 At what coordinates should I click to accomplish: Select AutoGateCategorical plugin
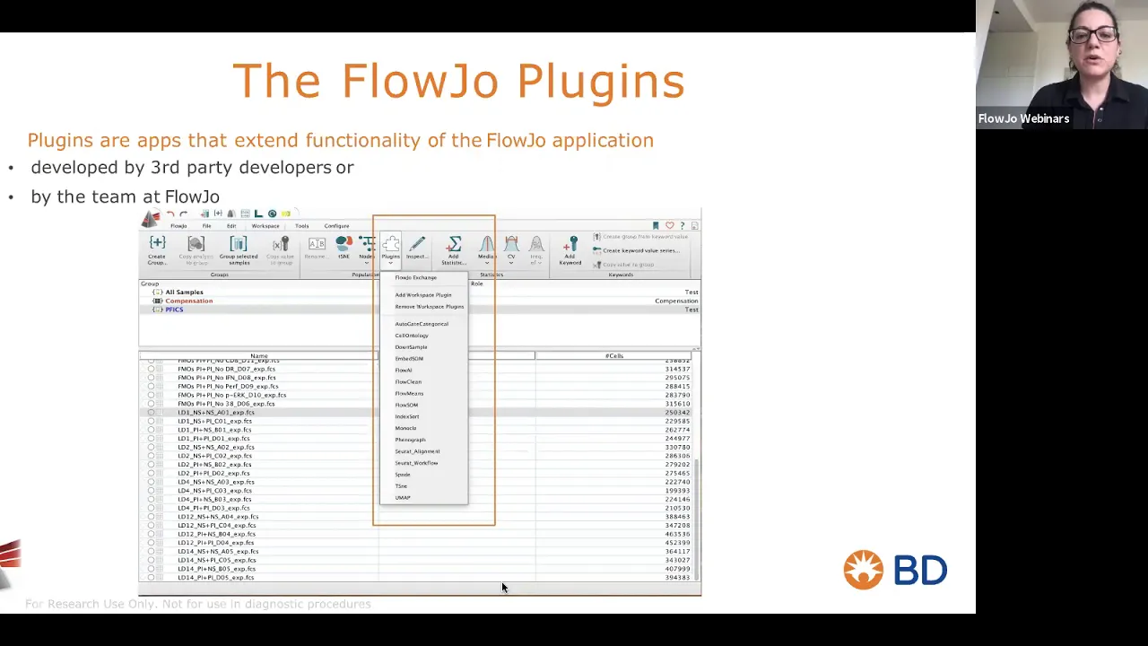422,324
